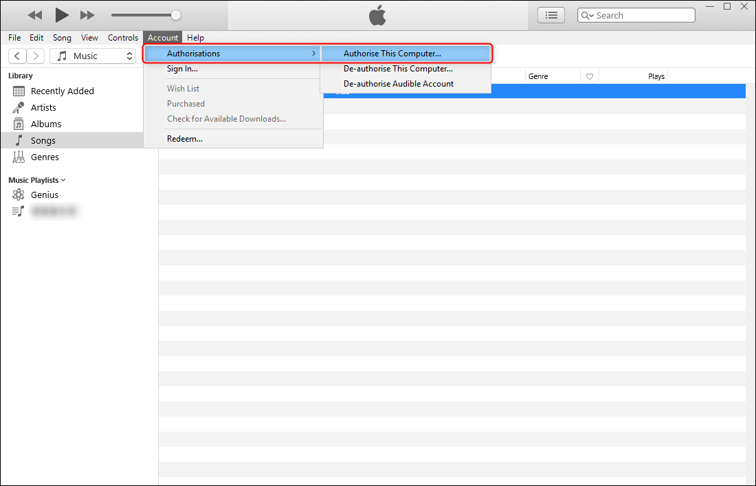Skip forward with the fast-forward button
756x486 pixels.
(87, 15)
